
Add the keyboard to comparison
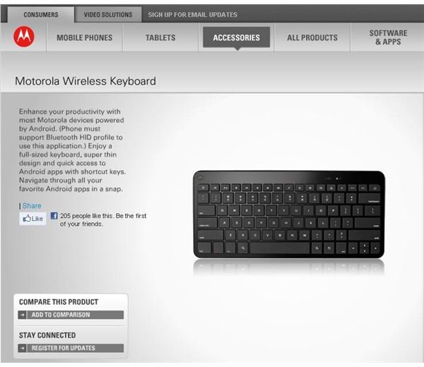pyautogui.click(x=71, y=315)
